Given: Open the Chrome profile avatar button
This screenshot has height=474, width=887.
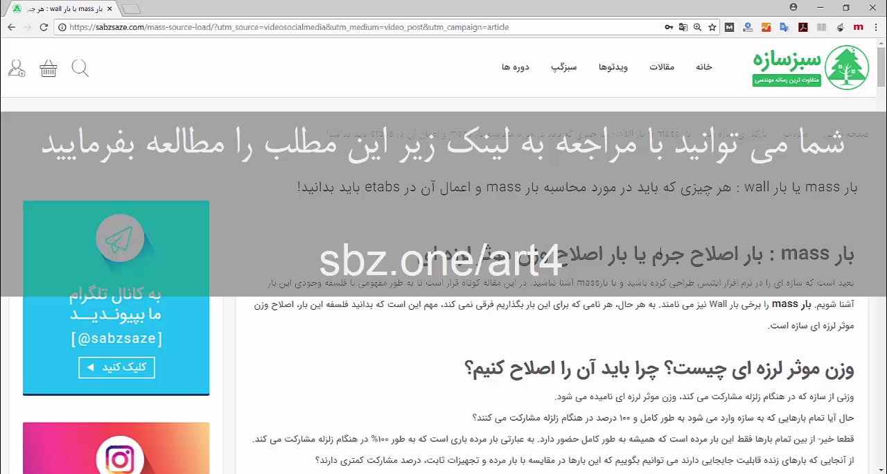Looking at the screenshot, I should [x=793, y=7].
